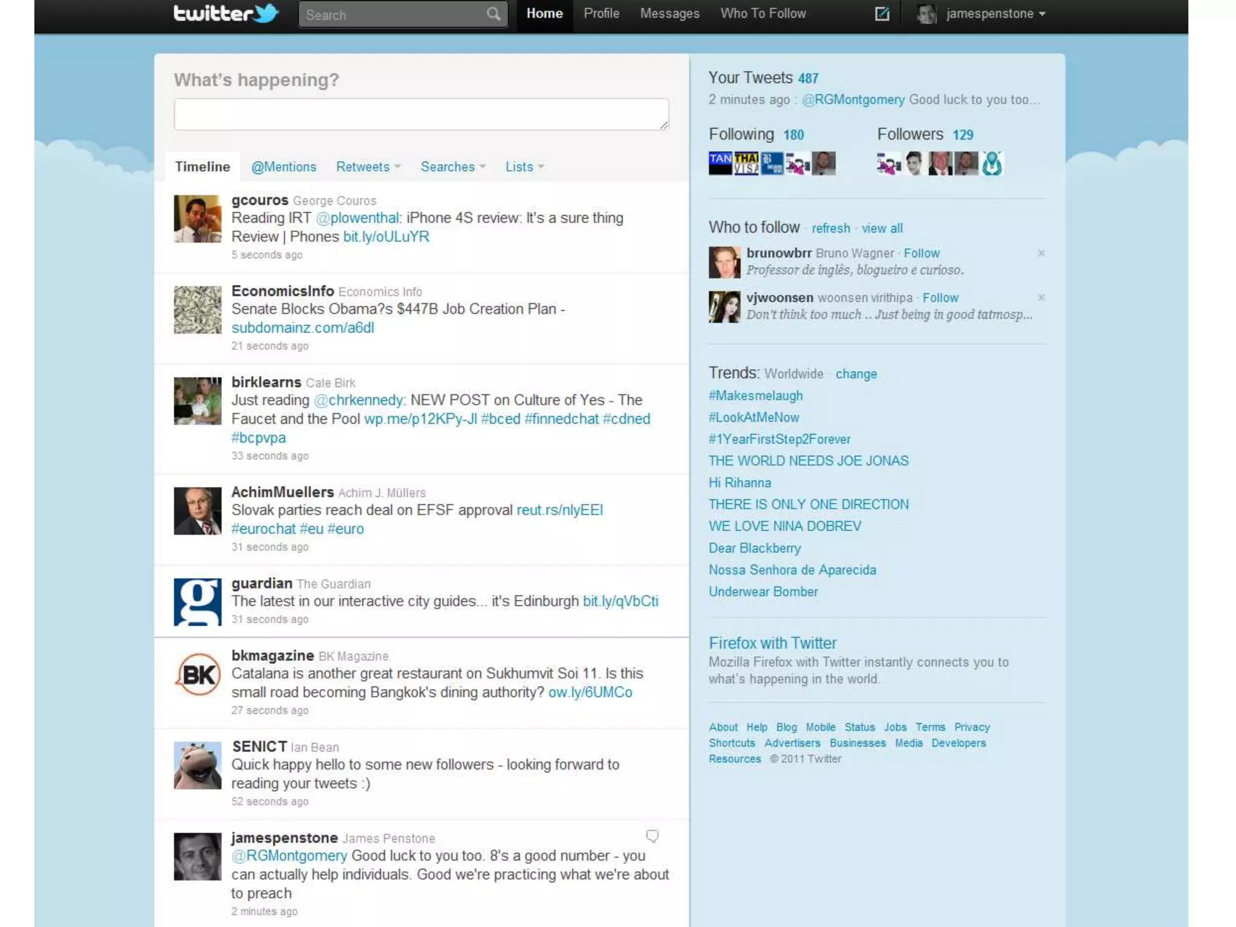Screen dimensions: 1236x927
Task: Click the search magnifier icon
Action: (493, 14)
